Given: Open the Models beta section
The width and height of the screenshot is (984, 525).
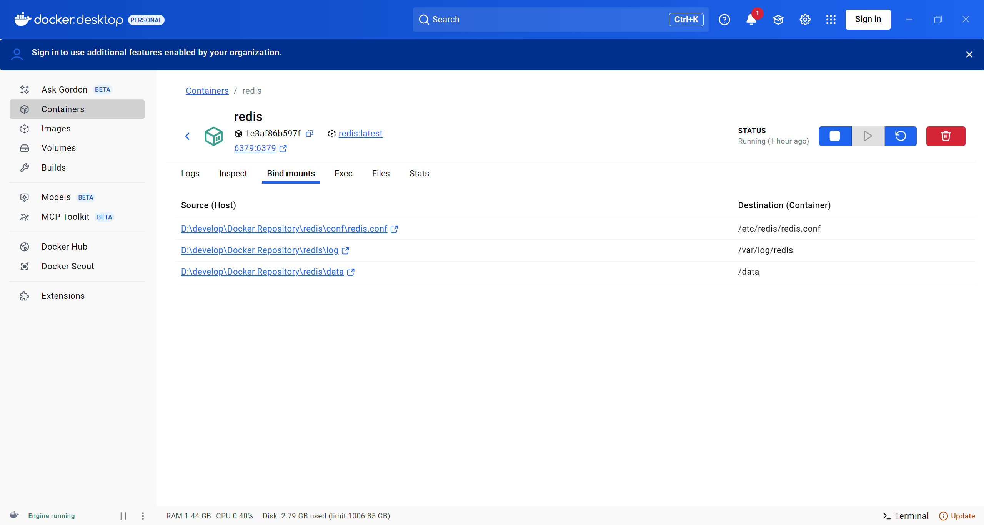Looking at the screenshot, I should point(77,197).
